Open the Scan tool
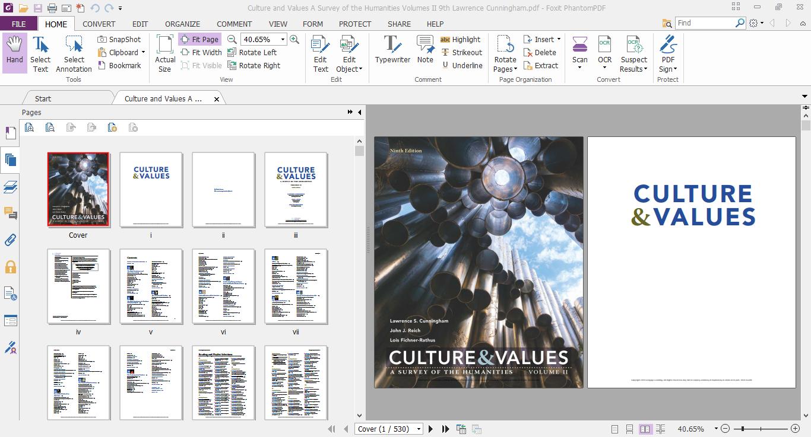 [x=579, y=50]
